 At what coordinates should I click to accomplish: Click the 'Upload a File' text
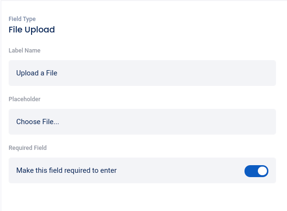[37, 73]
